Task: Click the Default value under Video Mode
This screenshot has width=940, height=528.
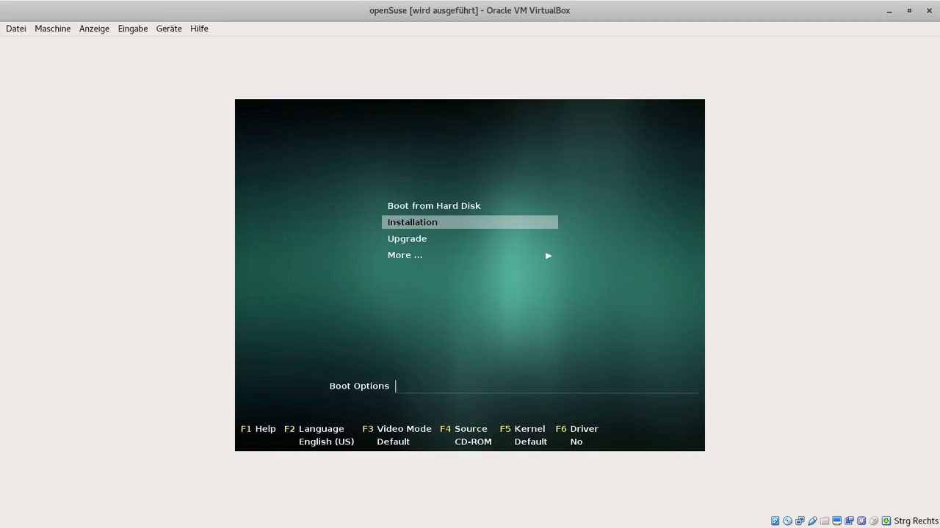Action: tap(393, 442)
